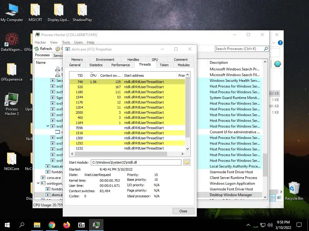Open taskbar search magnifier
Viewport: 309px width, 231px height.
22,225
